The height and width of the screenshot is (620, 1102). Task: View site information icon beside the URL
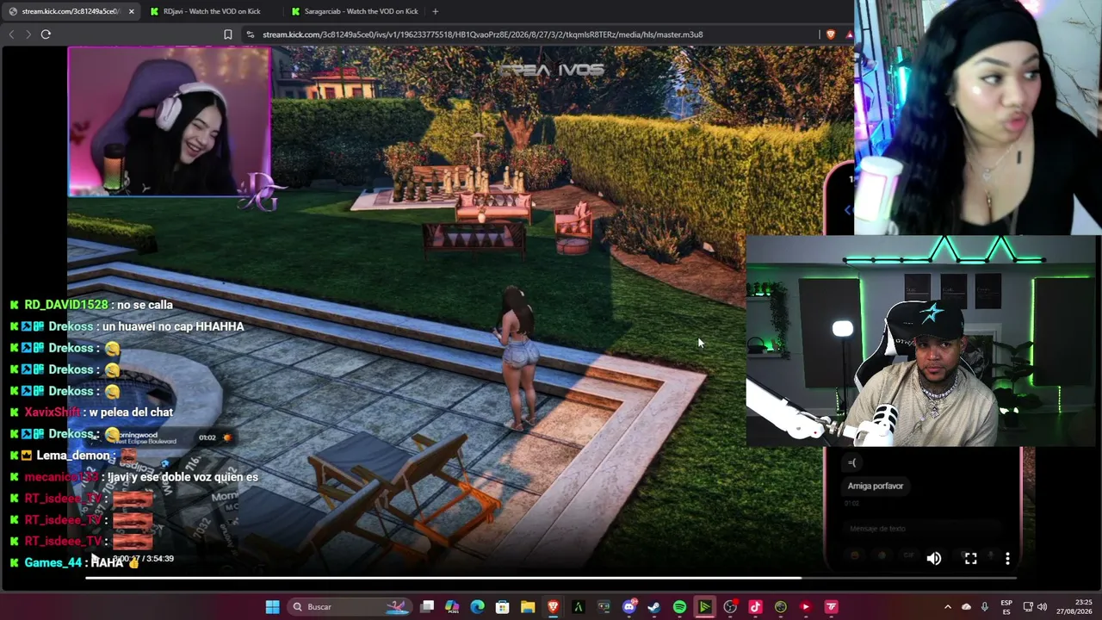pyautogui.click(x=250, y=34)
